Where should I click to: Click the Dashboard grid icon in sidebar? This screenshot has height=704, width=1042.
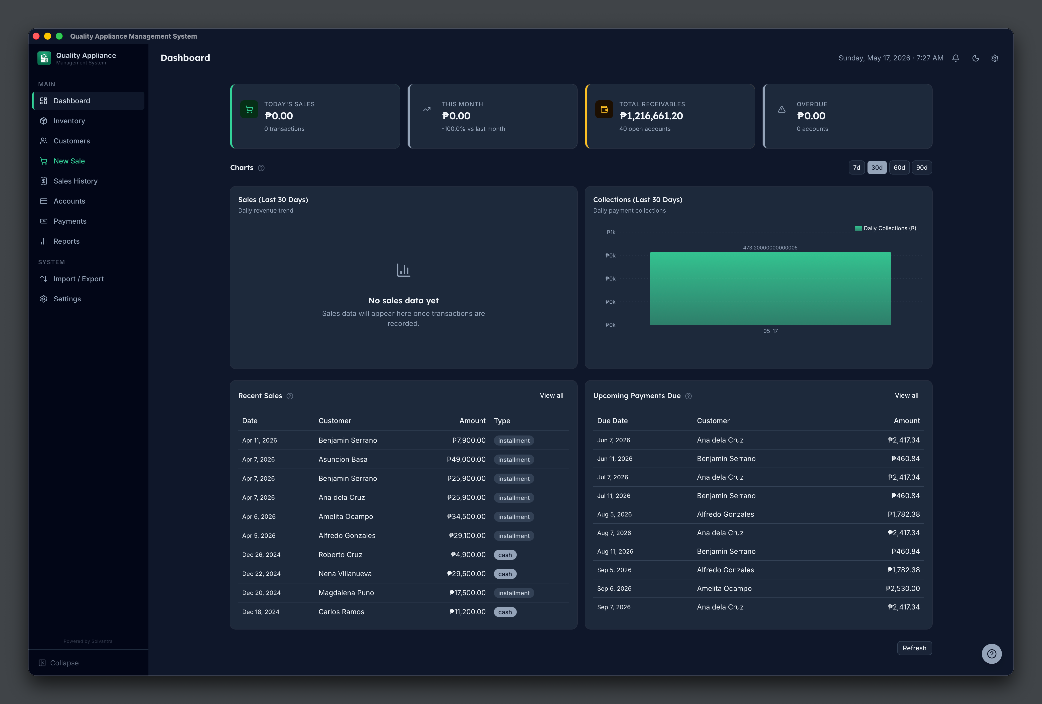43,101
